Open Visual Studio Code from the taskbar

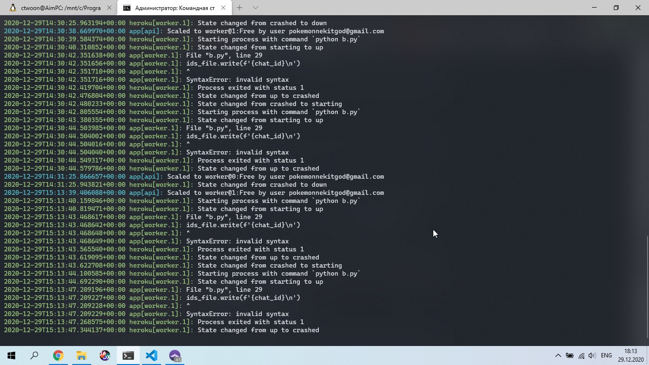point(151,355)
